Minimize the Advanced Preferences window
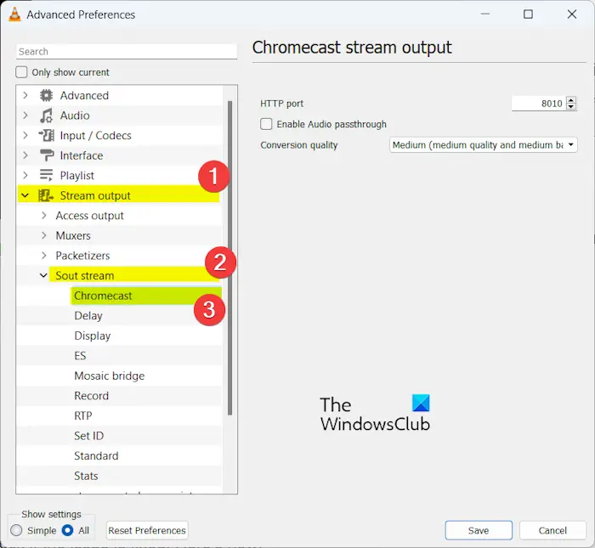 (485, 14)
